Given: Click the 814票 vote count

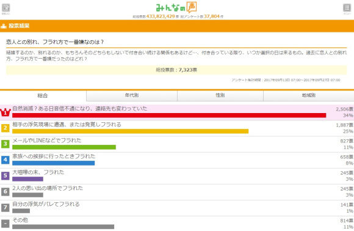Looking at the screenshot, I should coord(347,221).
